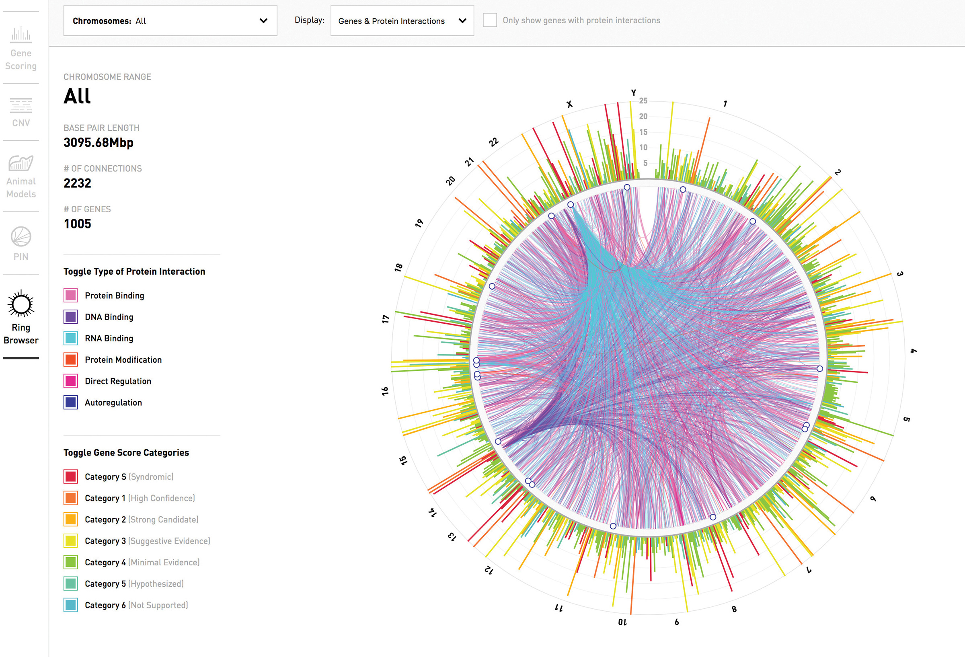
Task: Toggle Protein Binding interaction swatch
Action: (71, 295)
